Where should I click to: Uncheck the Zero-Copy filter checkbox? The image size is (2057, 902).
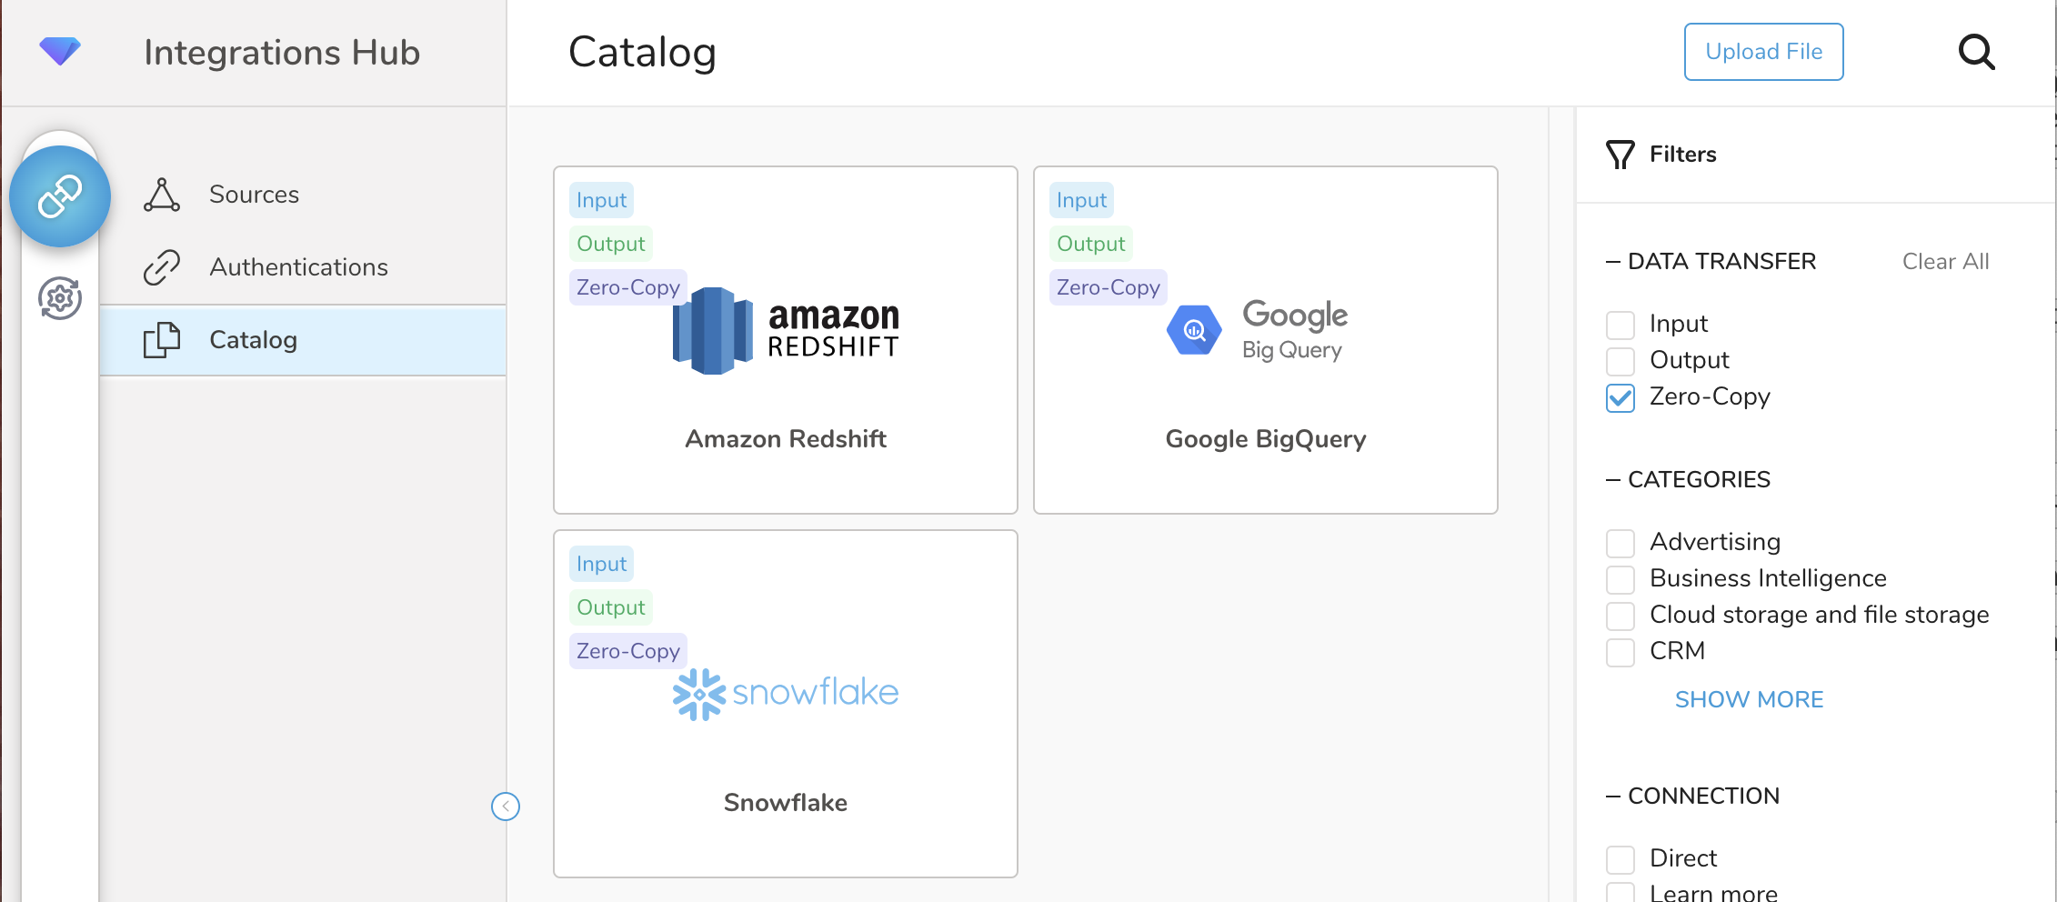pyautogui.click(x=1621, y=397)
